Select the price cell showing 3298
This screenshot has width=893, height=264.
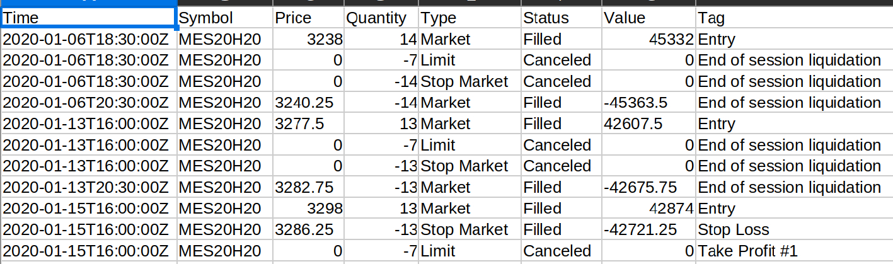(x=308, y=209)
